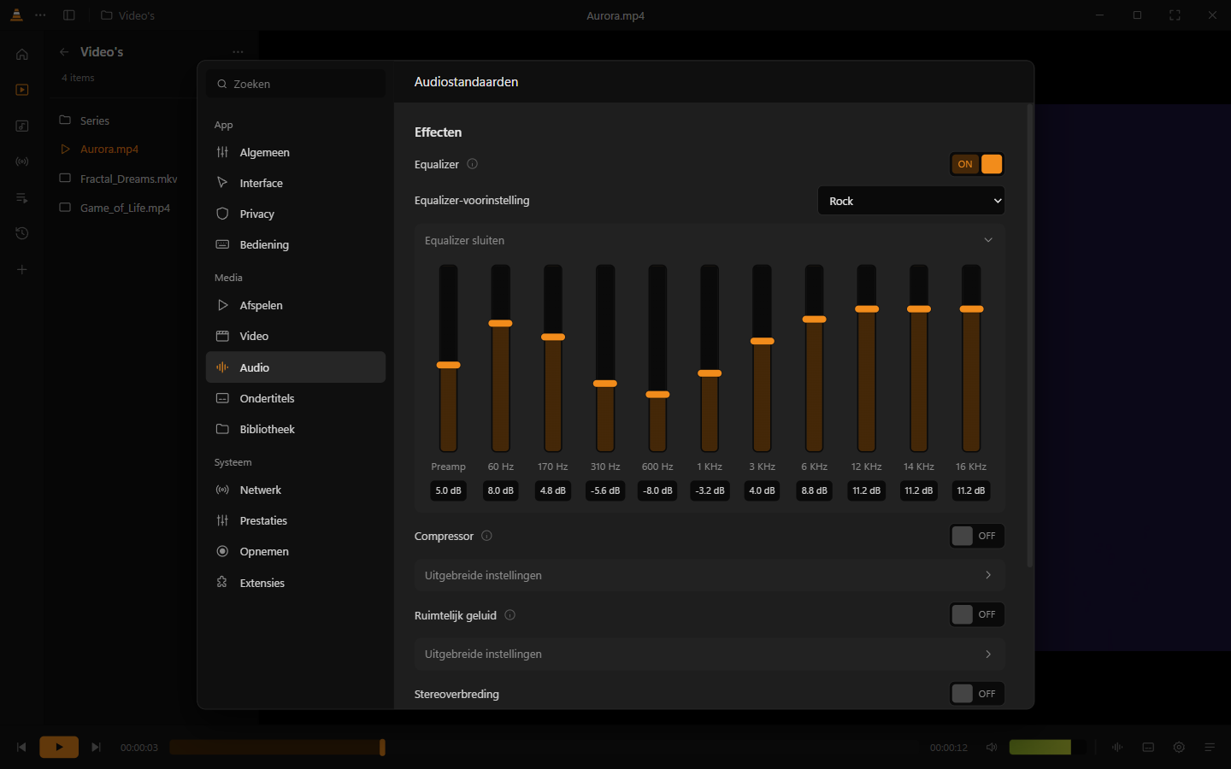This screenshot has height=769, width=1231.
Task: Open the Home icon in left sidebar
Action: click(22, 54)
